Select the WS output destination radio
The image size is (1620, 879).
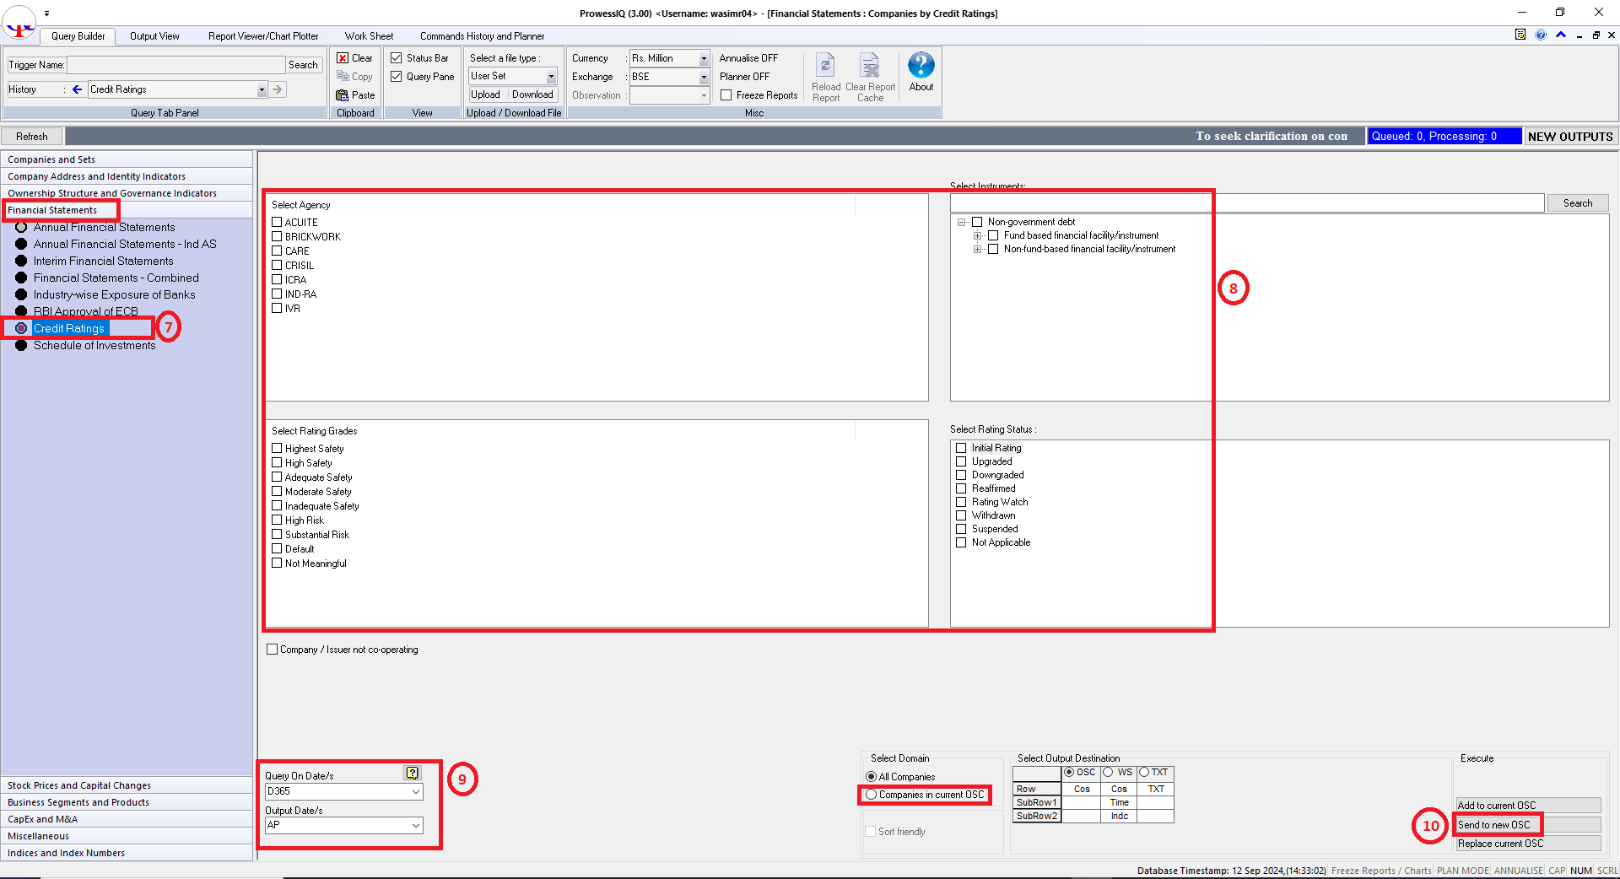coord(1108,772)
